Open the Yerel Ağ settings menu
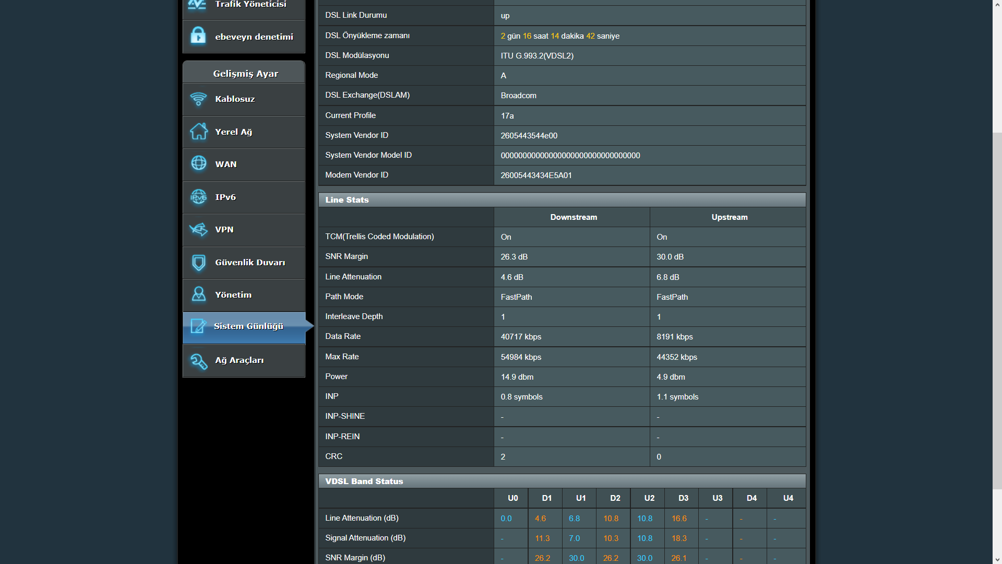 244,132
